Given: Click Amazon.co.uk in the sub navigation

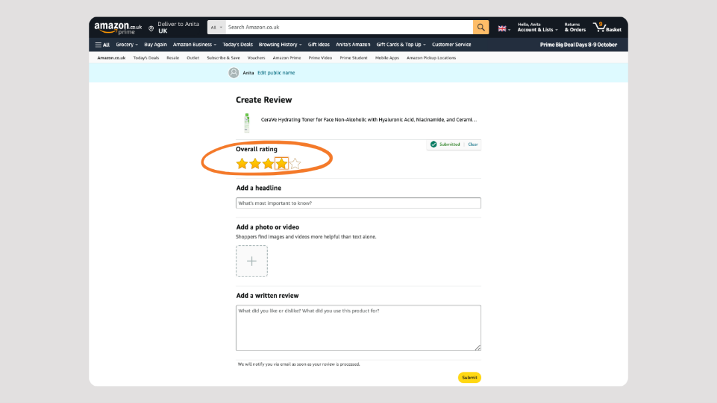Looking at the screenshot, I should tap(111, 58).
